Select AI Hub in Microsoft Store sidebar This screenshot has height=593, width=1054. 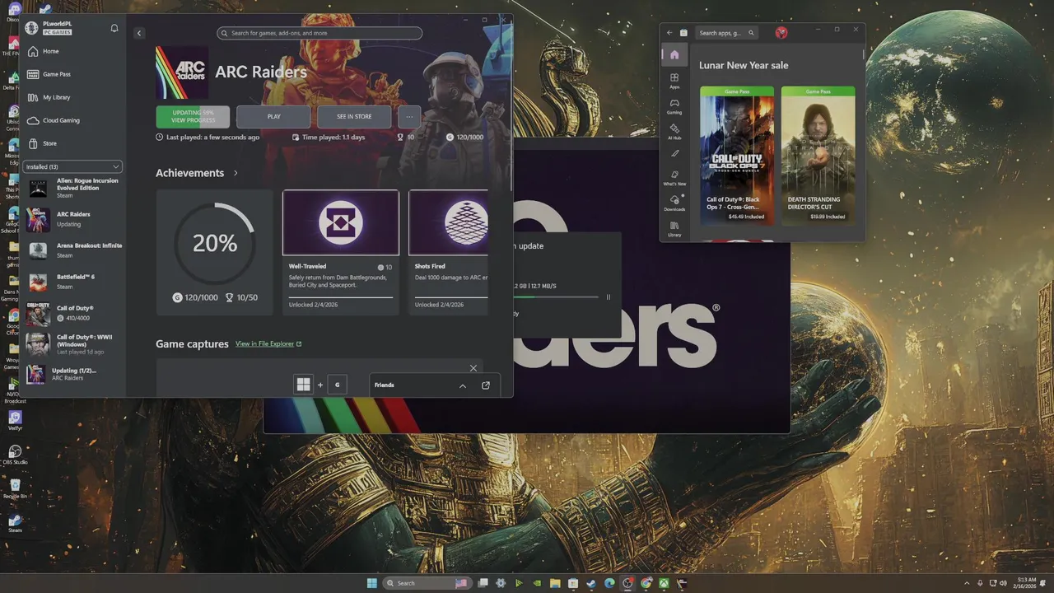point(674,132)
